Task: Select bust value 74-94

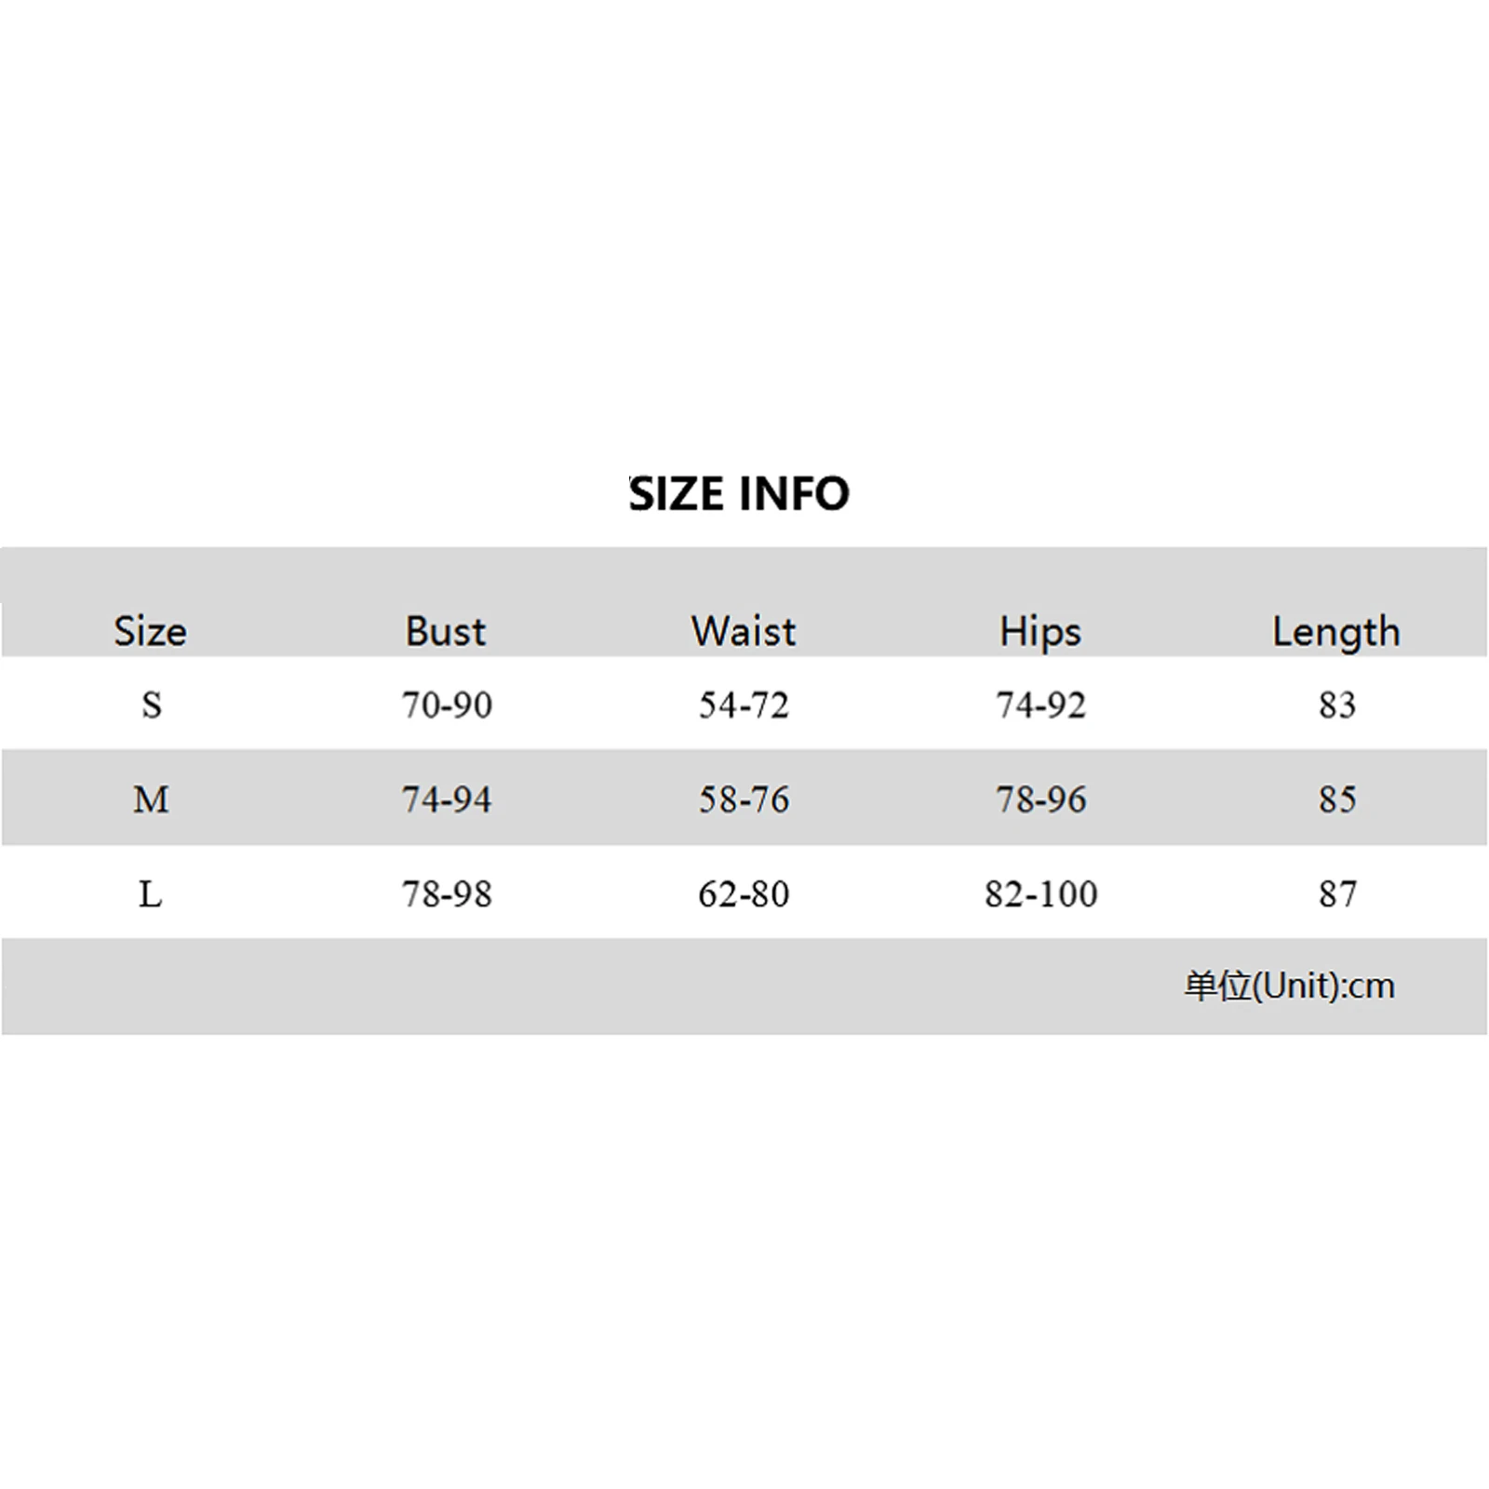Action: (447, 799)
